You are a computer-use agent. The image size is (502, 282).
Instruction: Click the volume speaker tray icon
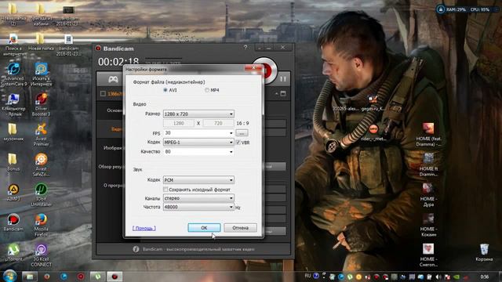pyautogui.click(x=438, y=277)
